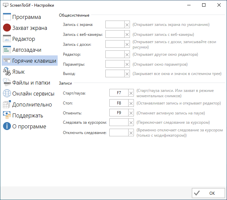Open Автозадачи settings page
This screenshot has width=227, height=200.
(29, 49)
